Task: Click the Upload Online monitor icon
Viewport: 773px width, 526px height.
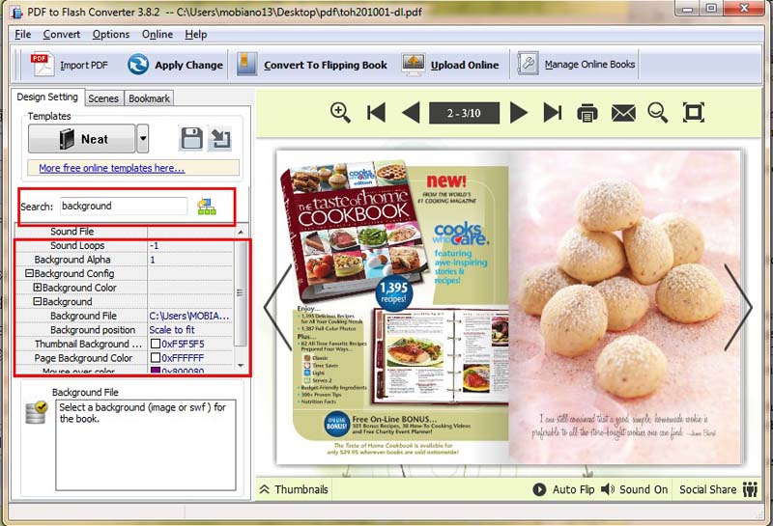Action: pos(414,65)
